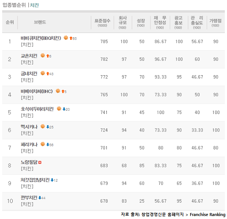Click the orange up arrow in the BHC row
Screen dimensions: 227x219
[x=63, y=91]
